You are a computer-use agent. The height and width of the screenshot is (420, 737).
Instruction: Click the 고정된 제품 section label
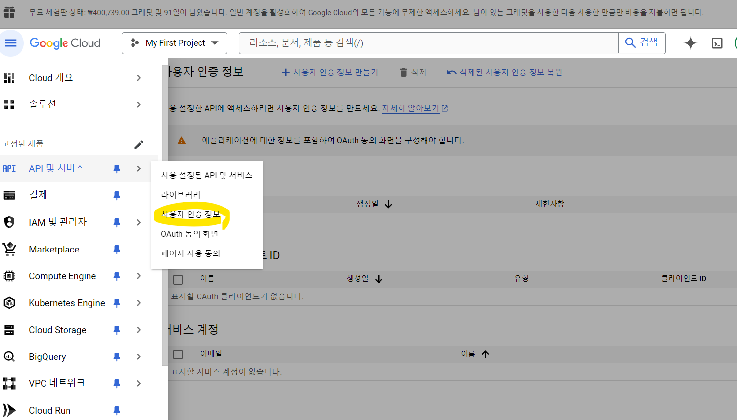(23, 144)
